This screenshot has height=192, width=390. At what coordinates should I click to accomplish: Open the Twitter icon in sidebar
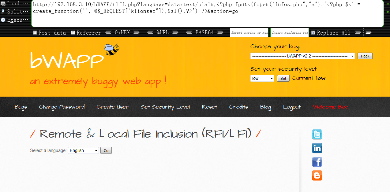click(317, 135)
